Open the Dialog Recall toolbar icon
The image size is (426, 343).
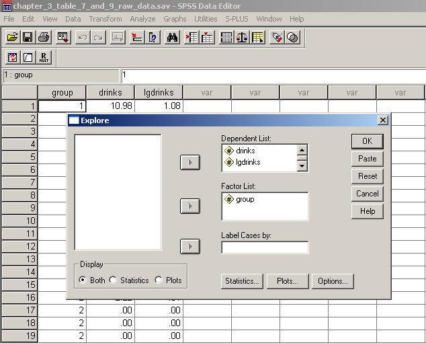point(63,37)
